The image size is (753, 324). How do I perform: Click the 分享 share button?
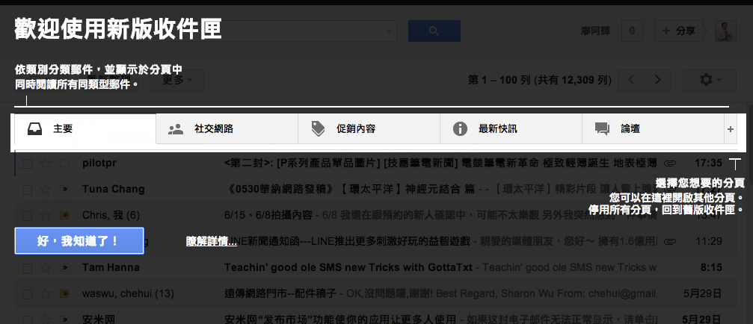tap(679, 31)
